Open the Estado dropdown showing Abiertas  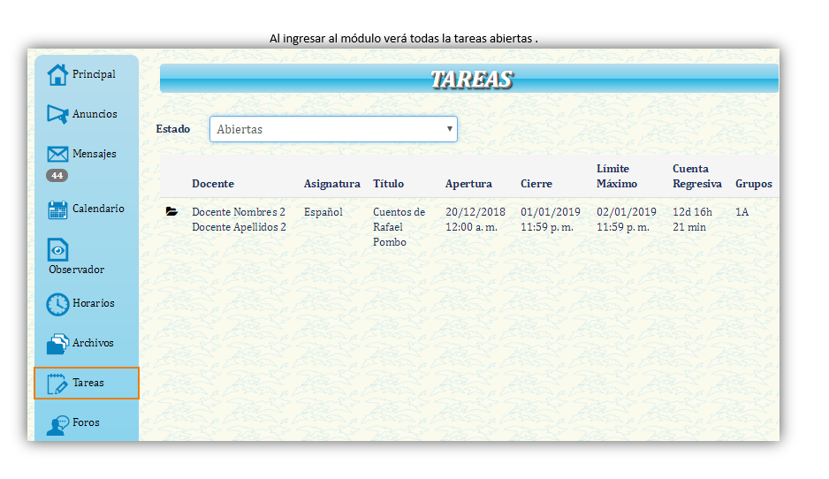[333, 129]
